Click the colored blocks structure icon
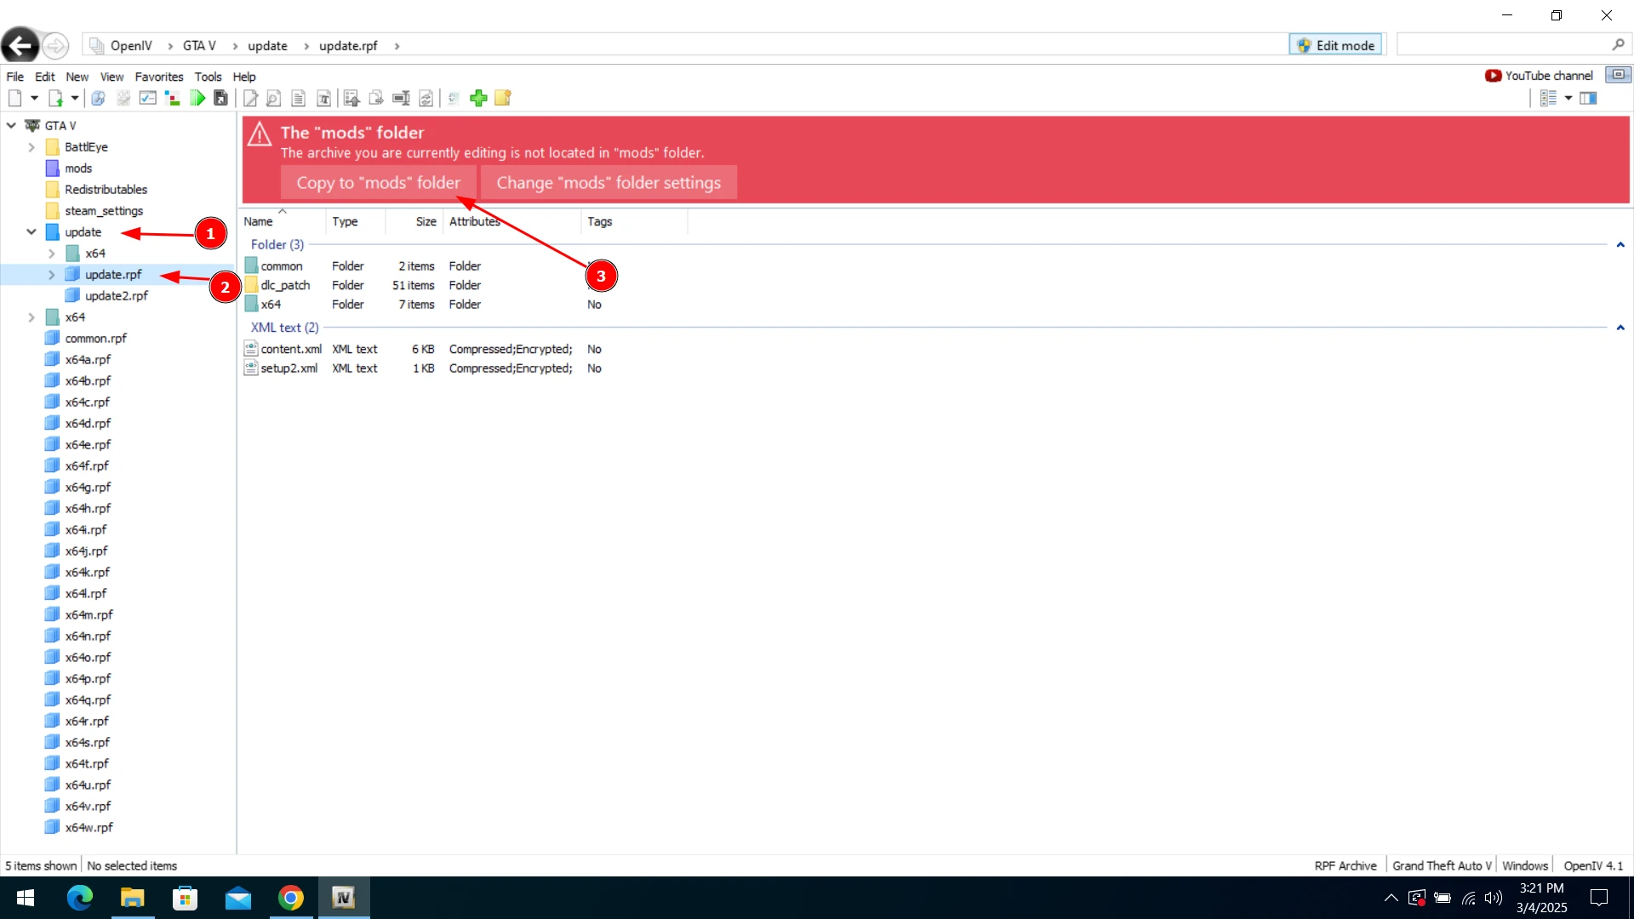Viewport: 1634px width, 919px height. pyautogui.click(x=173, y=98)
